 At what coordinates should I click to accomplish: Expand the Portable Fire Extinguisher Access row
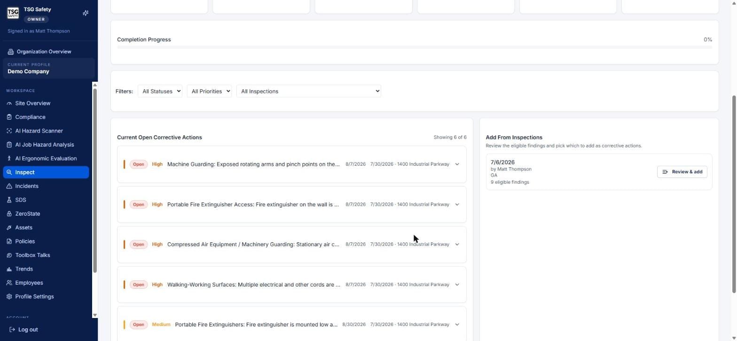point(457,204)
